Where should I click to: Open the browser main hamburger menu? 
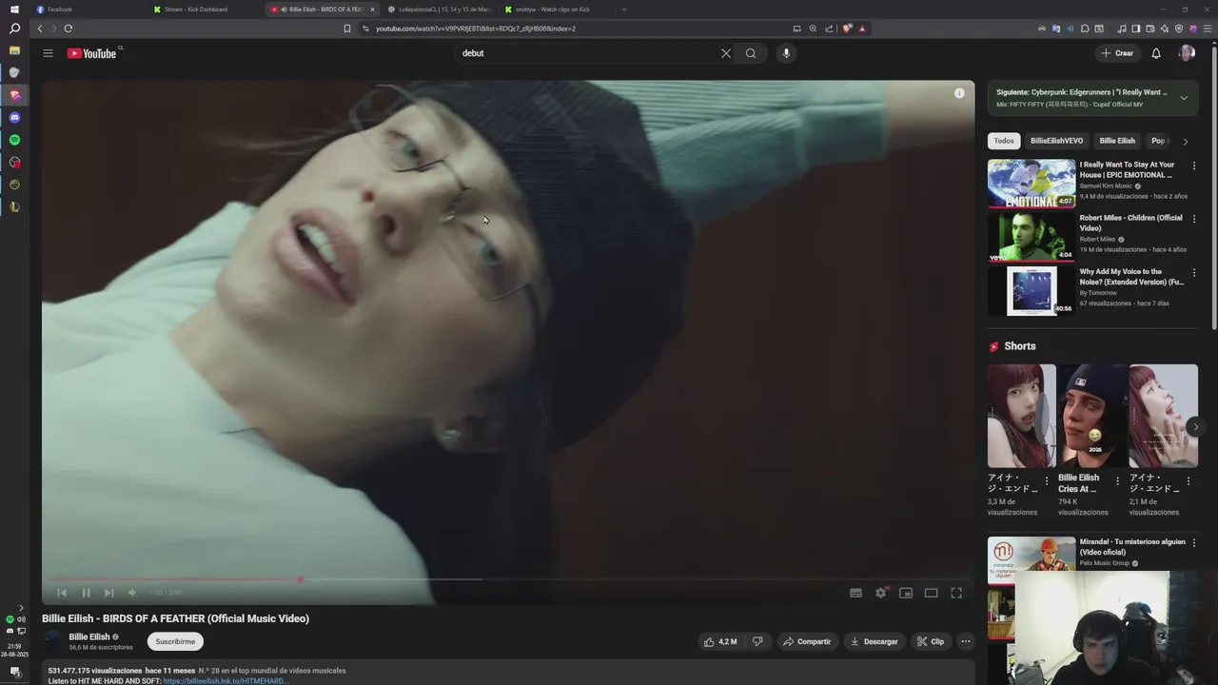coord(1207,29)
